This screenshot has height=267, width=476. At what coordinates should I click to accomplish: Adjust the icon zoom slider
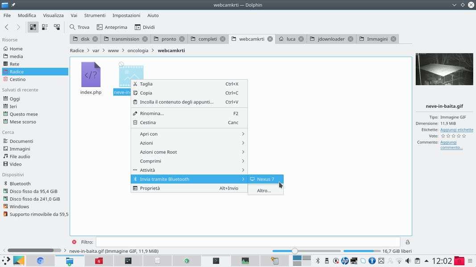click(294, 251)
